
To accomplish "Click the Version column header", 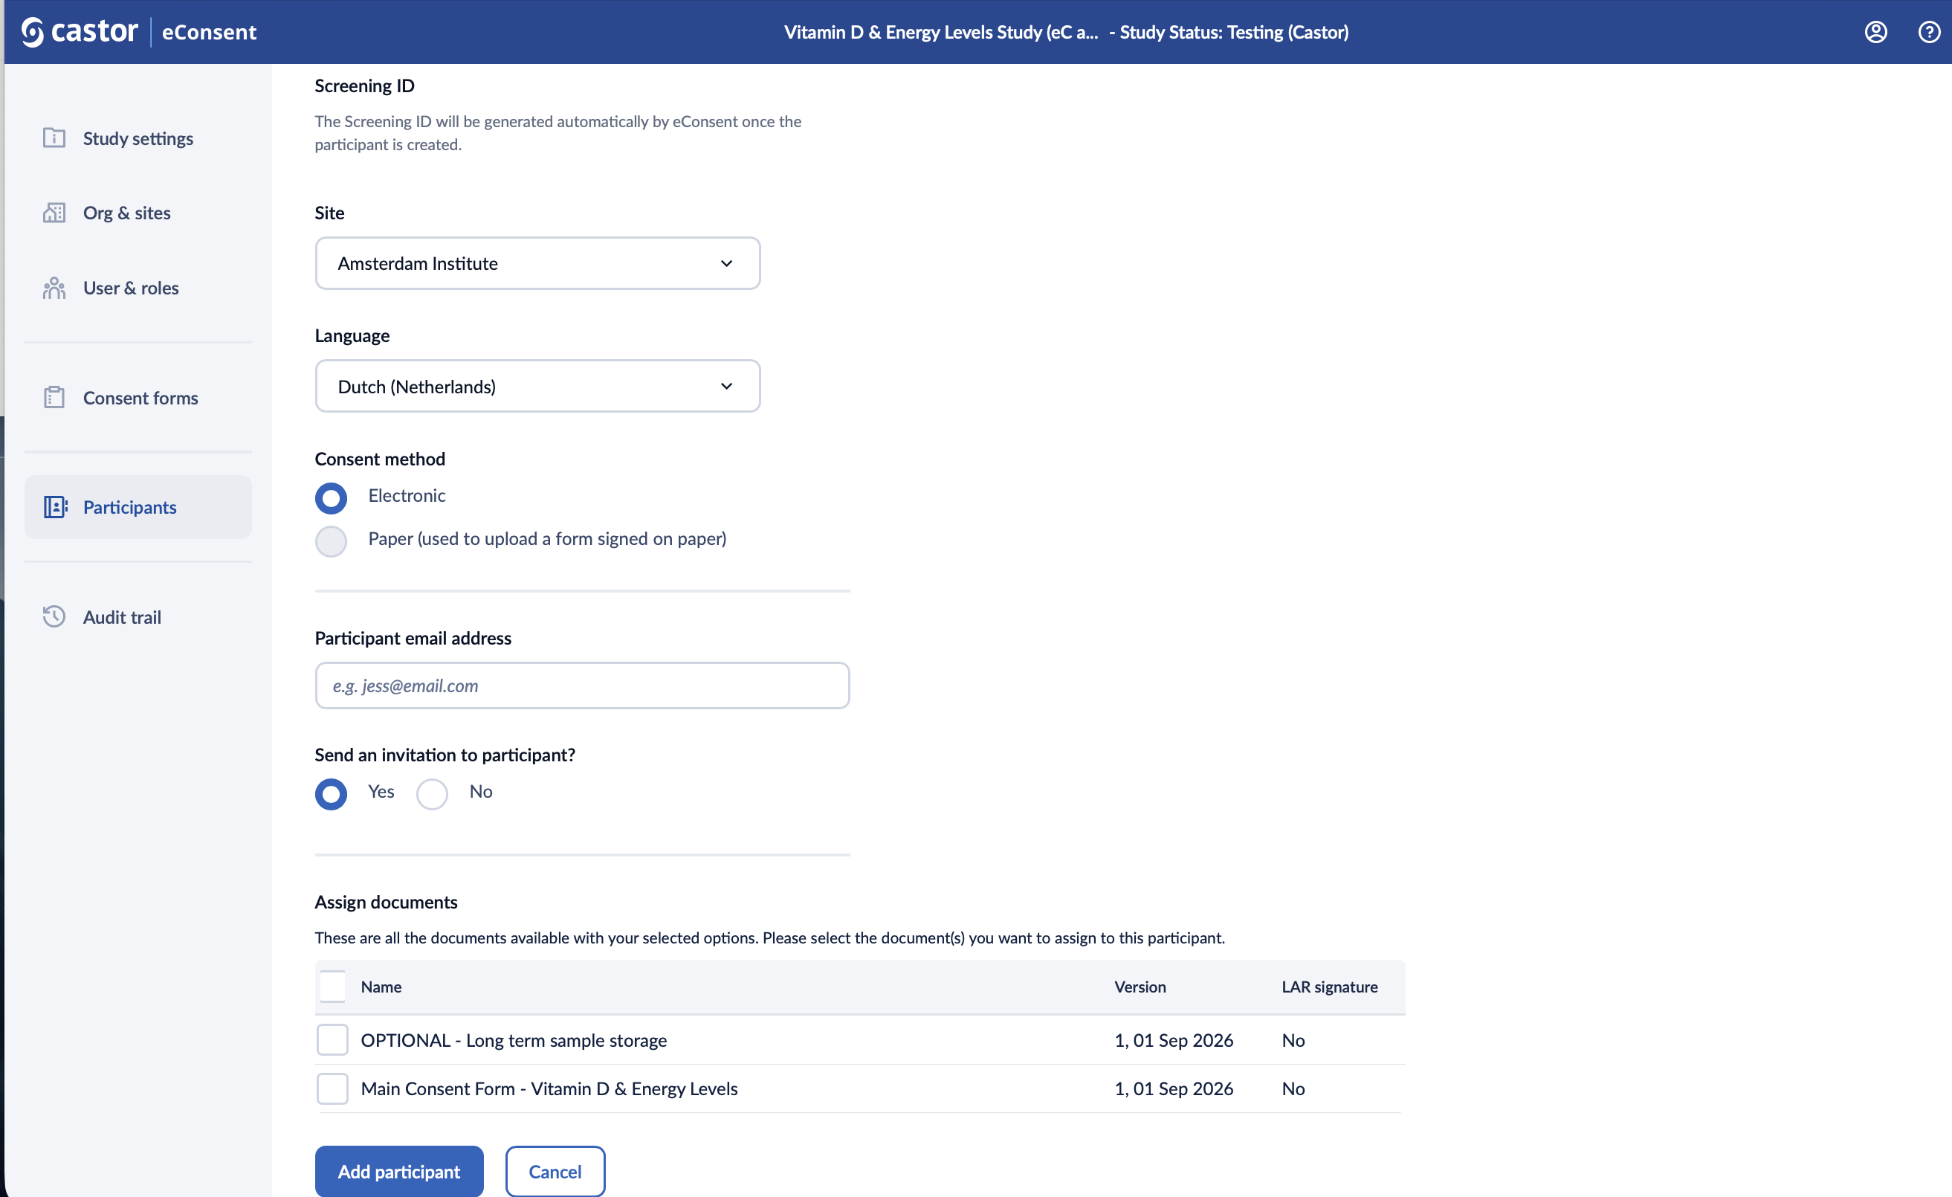I will coord(1140,987).
